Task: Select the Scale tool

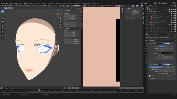Action: pos(2,25)
